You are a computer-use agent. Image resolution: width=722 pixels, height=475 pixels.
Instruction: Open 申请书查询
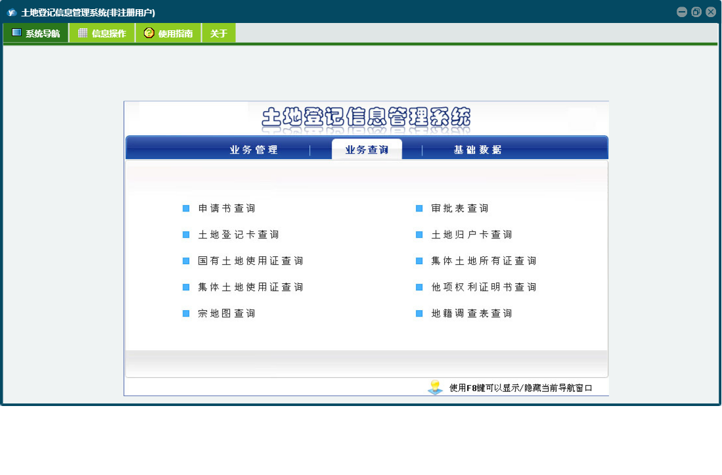click(x=227, y=208)
